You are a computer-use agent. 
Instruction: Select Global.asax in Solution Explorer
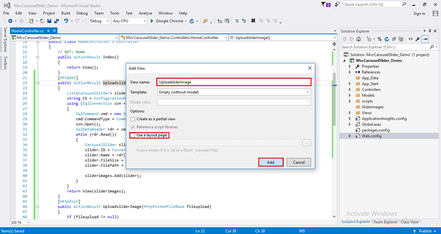pyautogui.click(x=372, y=125)
